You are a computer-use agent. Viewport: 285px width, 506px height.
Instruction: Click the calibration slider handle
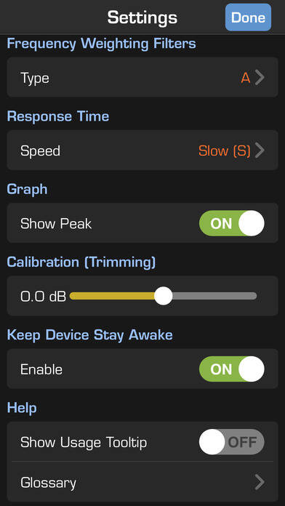[x=164, y=296]
